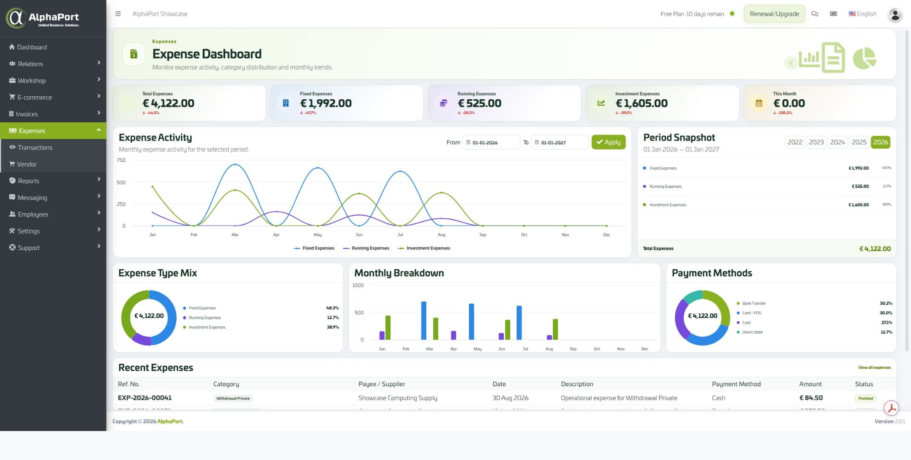Screen dimensions: 911x460
Task: Click the Expense Dashboard header invoice icon
Action: (134, 54)
